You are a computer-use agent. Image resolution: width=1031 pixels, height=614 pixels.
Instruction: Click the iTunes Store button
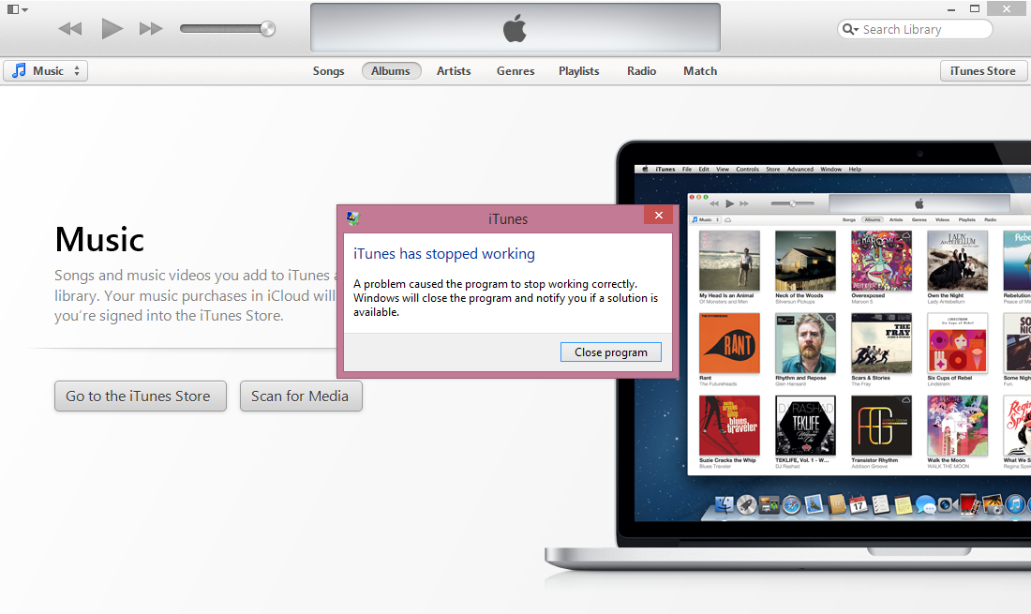983,71
